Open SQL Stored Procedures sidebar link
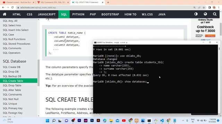The width and height of the screenshot is (222, 124). coord(16,44)
